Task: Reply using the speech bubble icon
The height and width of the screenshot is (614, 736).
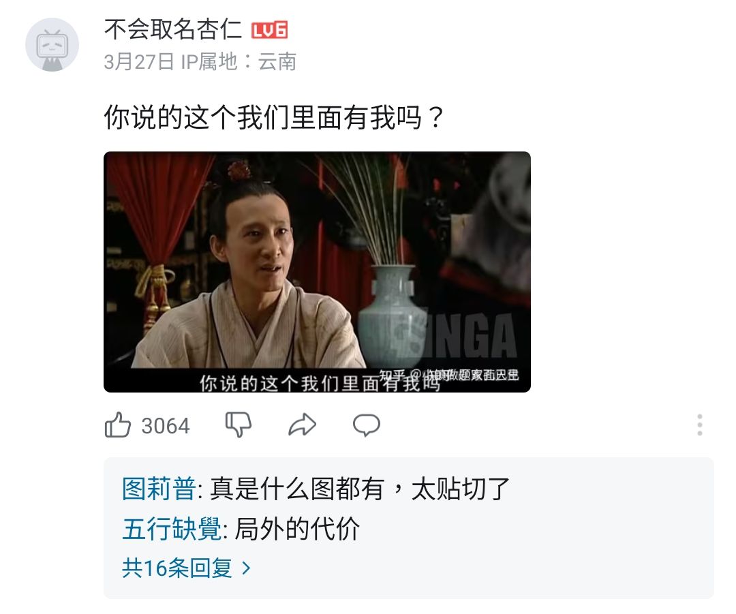Action: (x=367, y=425)
